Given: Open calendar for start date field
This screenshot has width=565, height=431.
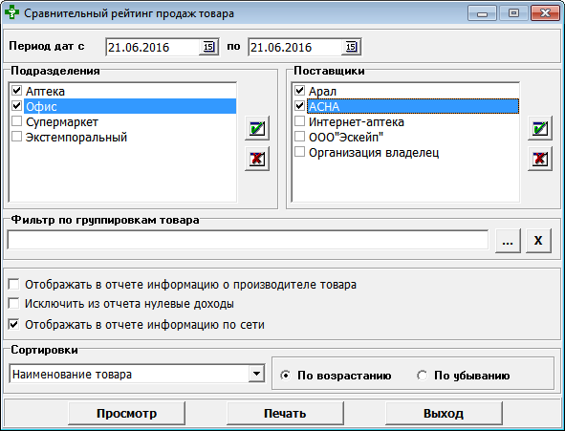Looking at the screenshot, I should pos(208,47).
